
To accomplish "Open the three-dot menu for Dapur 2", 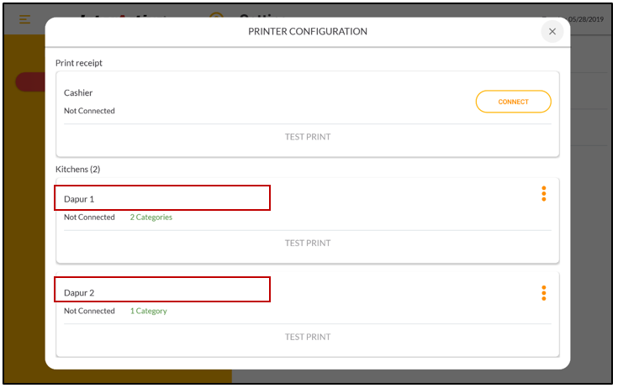I will pyautogui.click(x=543, y=293).
